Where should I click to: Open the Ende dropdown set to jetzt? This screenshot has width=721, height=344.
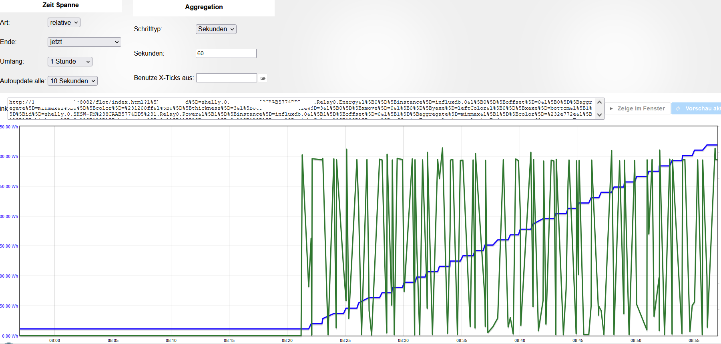(x=84, y=42)
